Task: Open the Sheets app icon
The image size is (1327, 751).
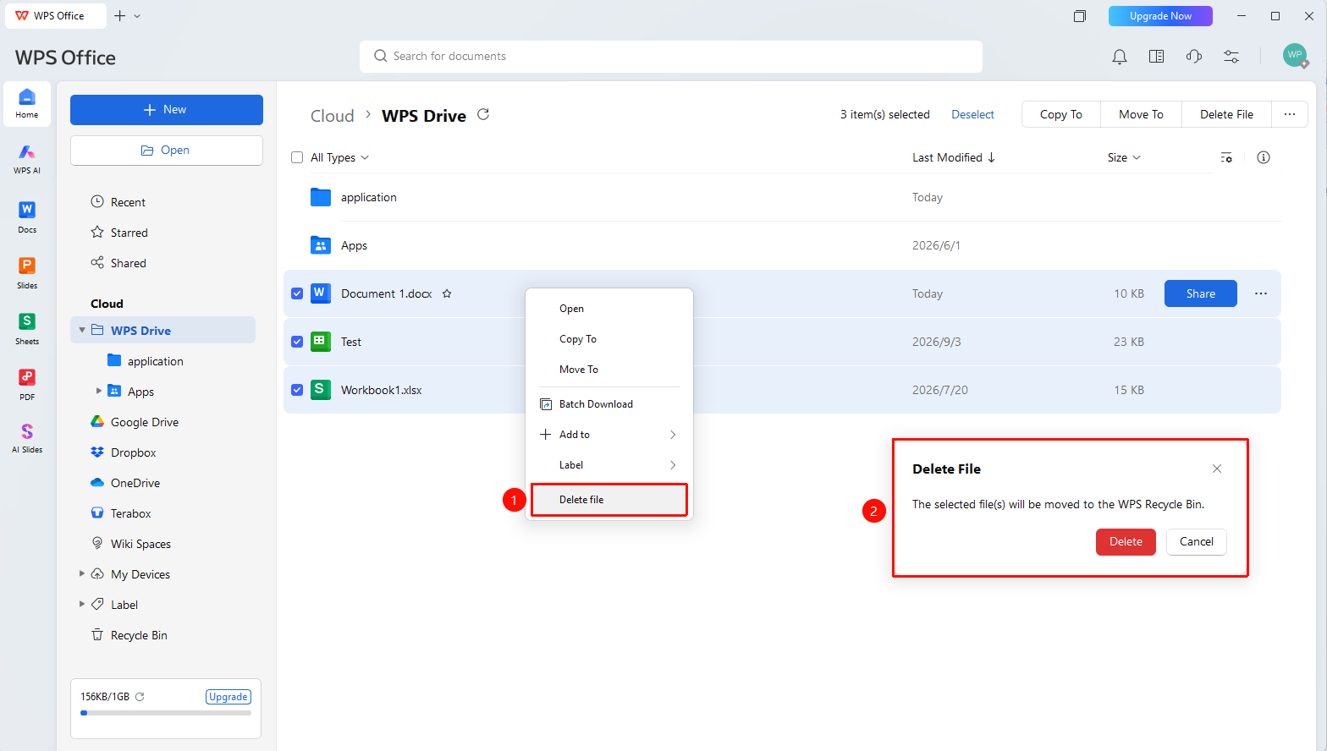Action: (27, 328)
